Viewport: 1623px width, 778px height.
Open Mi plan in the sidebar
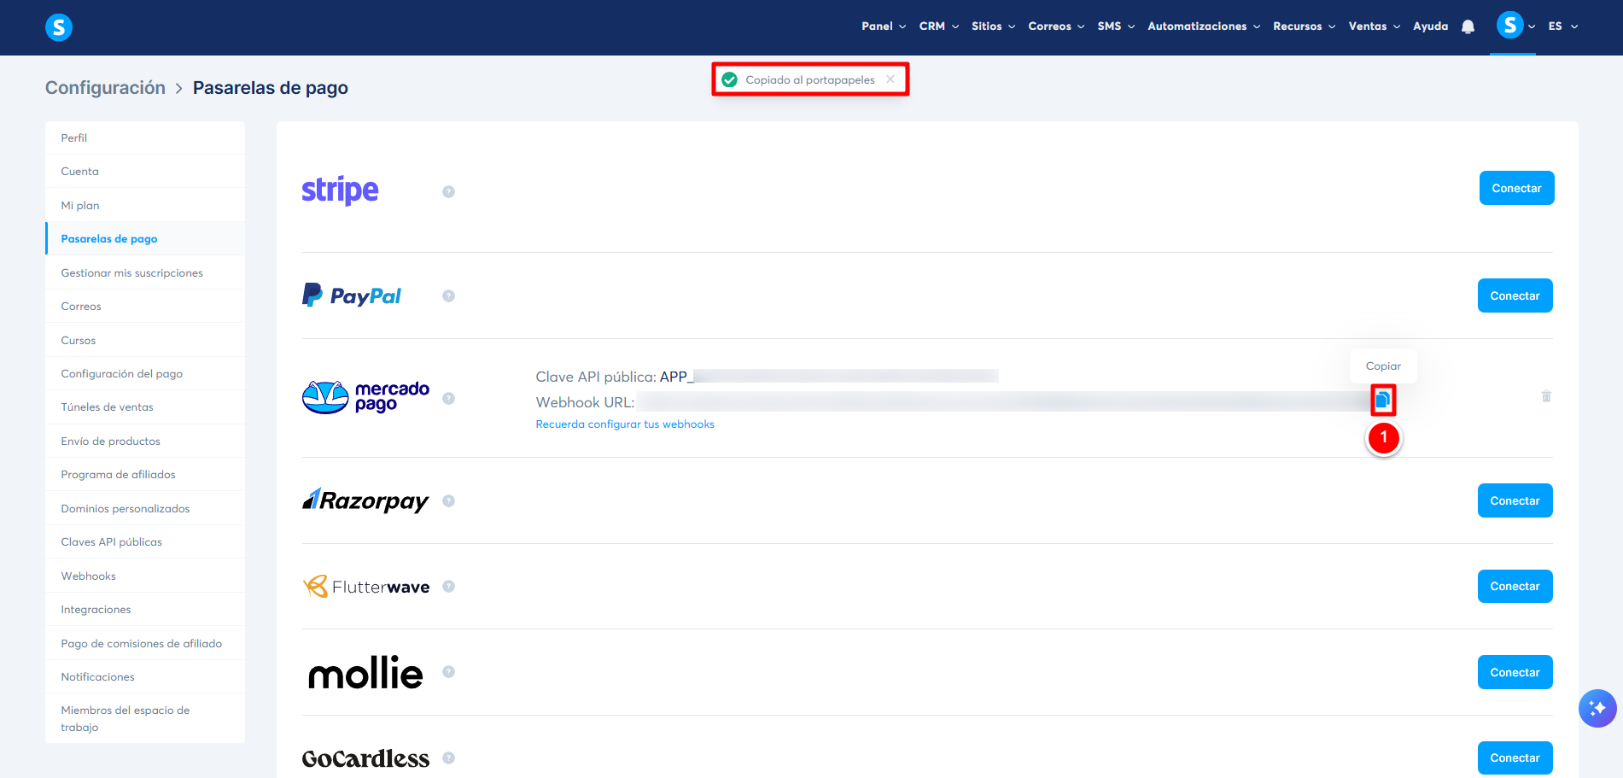[x=145, y=205]
